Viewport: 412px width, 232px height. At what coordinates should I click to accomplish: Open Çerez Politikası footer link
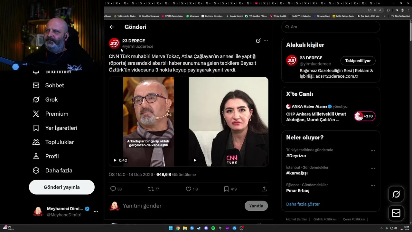(354, 219)
